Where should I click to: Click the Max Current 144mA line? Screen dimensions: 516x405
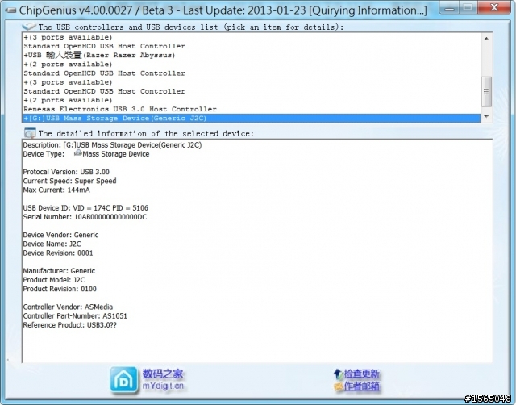tap(56, 190)
